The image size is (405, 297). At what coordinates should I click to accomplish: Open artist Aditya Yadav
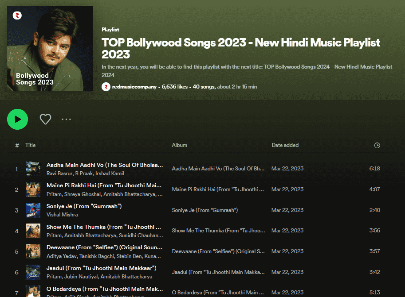[x=62, y=256]
